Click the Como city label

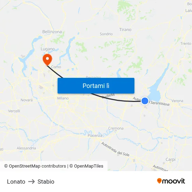pyautogui.click(x=56, y=67)
